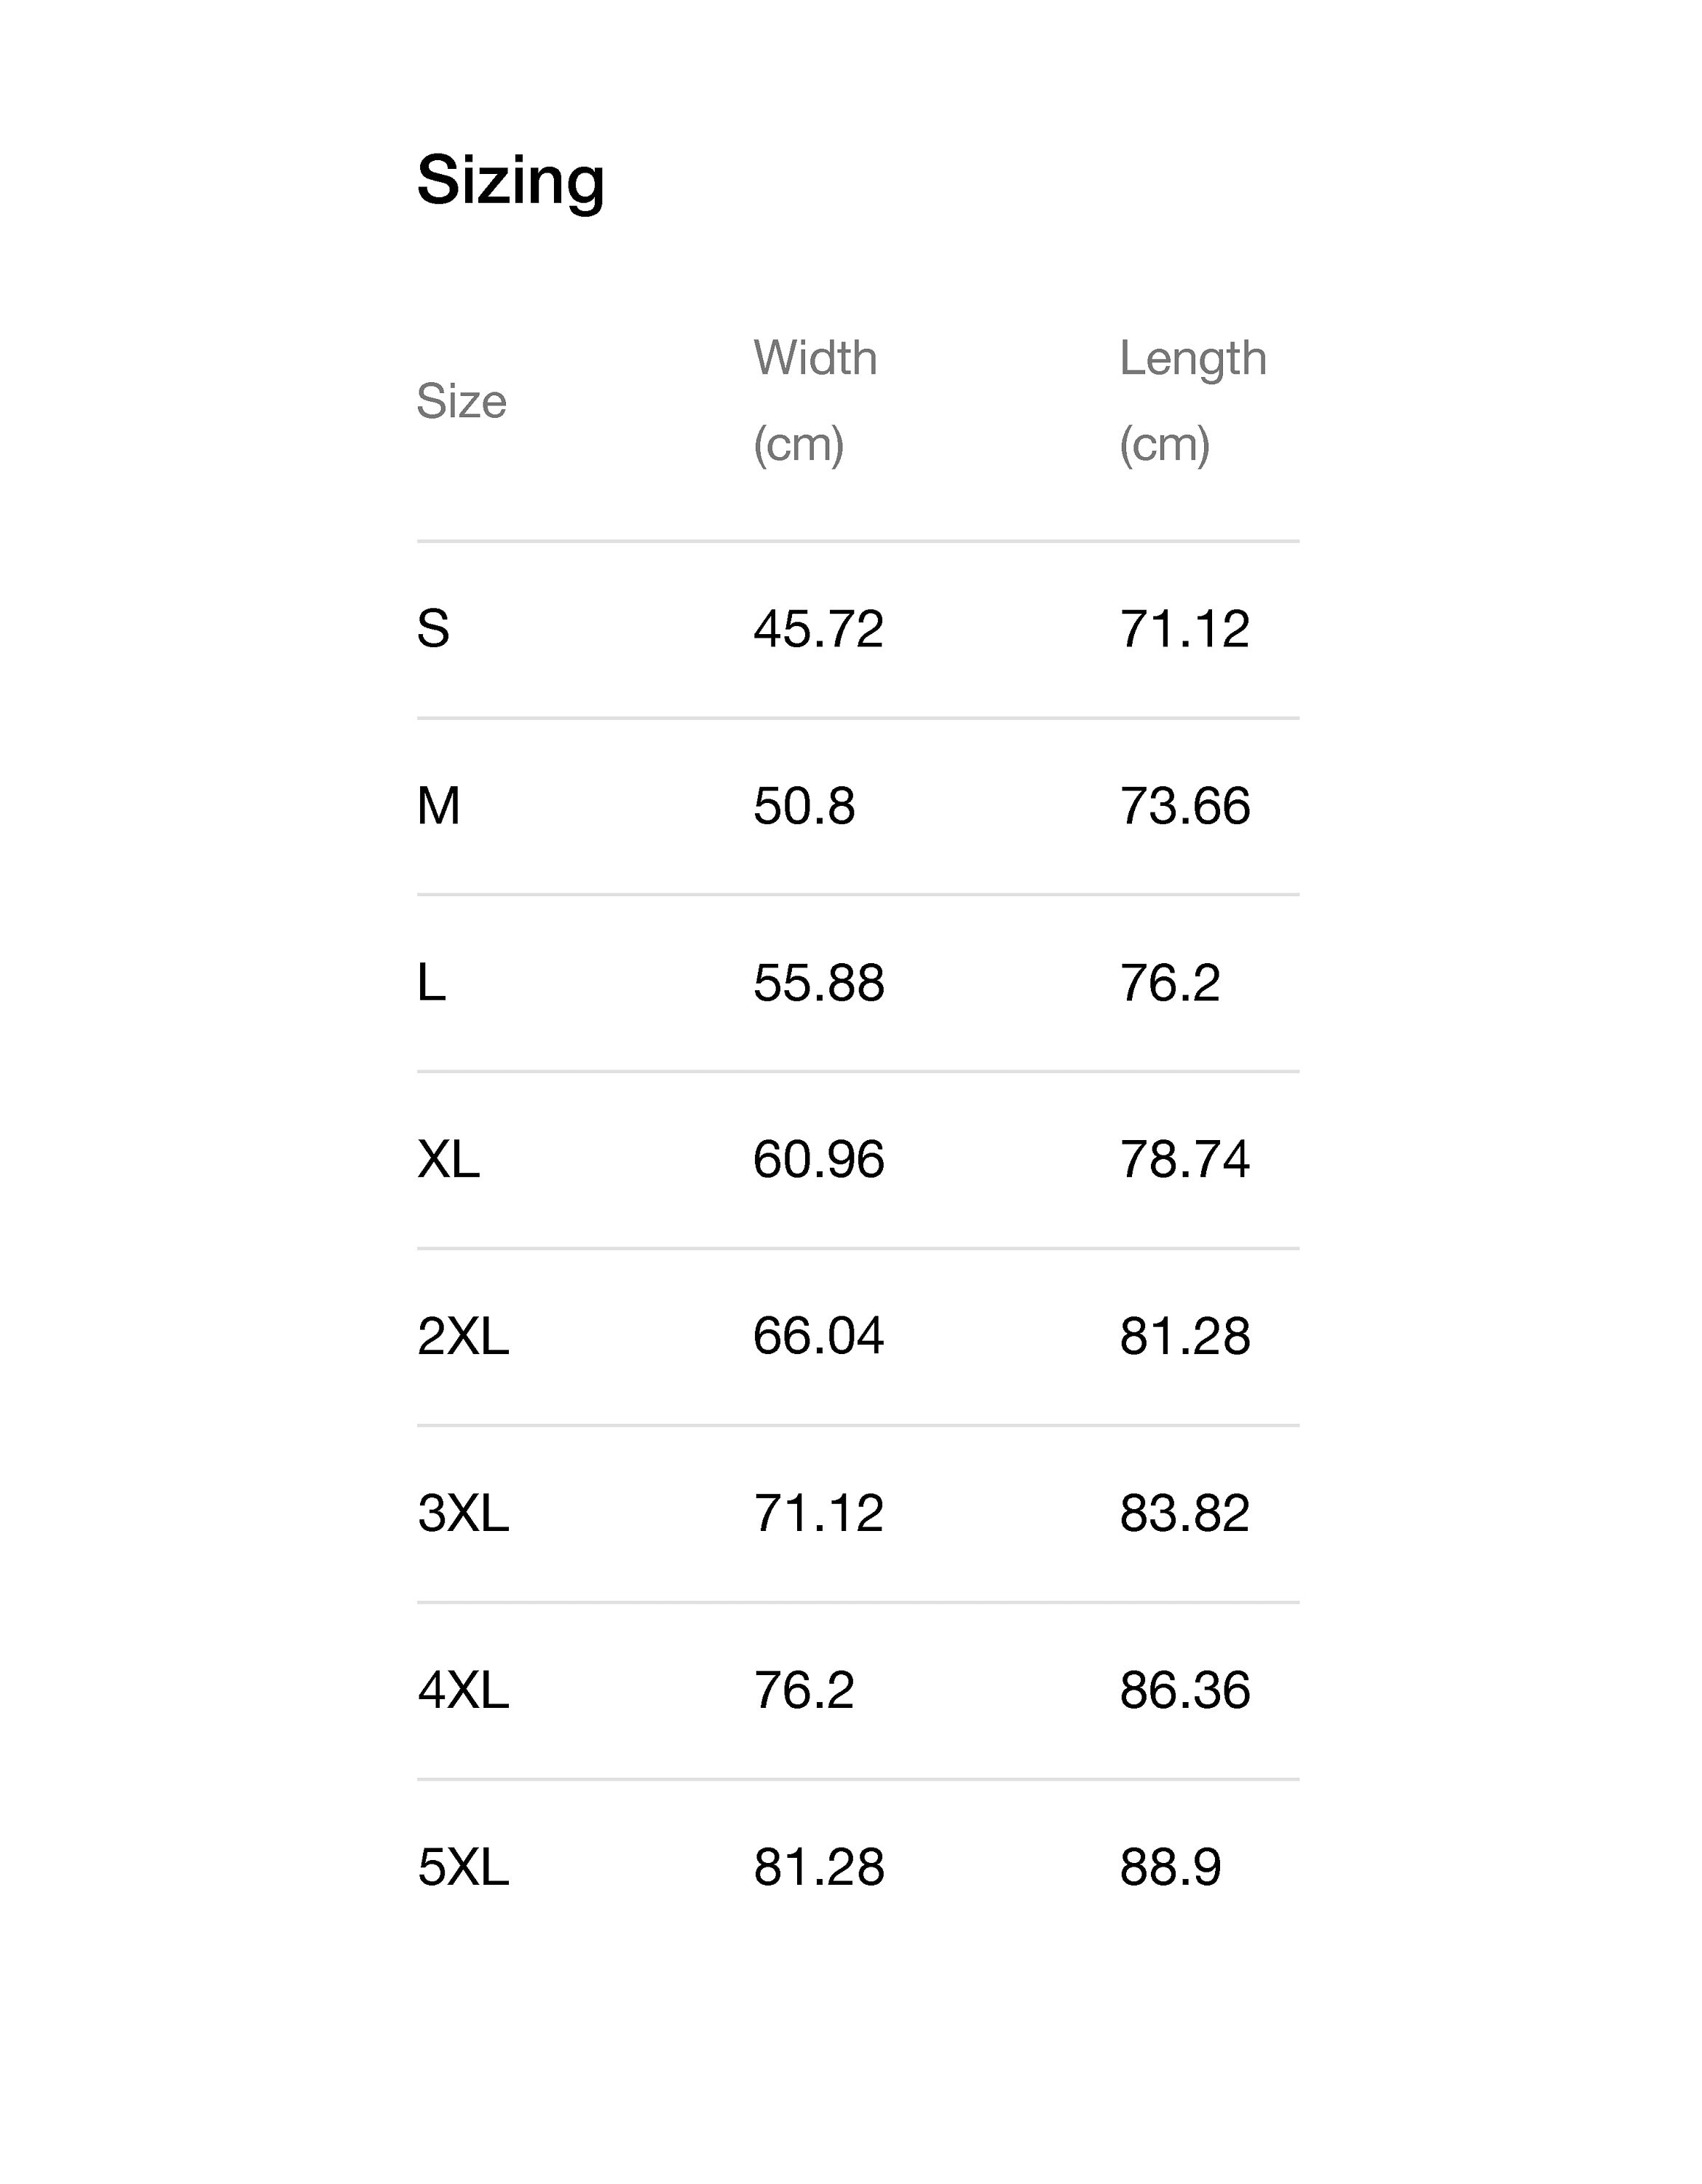Click the 83.82 length value
Image resolution: width=1702 pixels, height=2184 pixels.
pyautogui.click(x=1184, y=1513)
